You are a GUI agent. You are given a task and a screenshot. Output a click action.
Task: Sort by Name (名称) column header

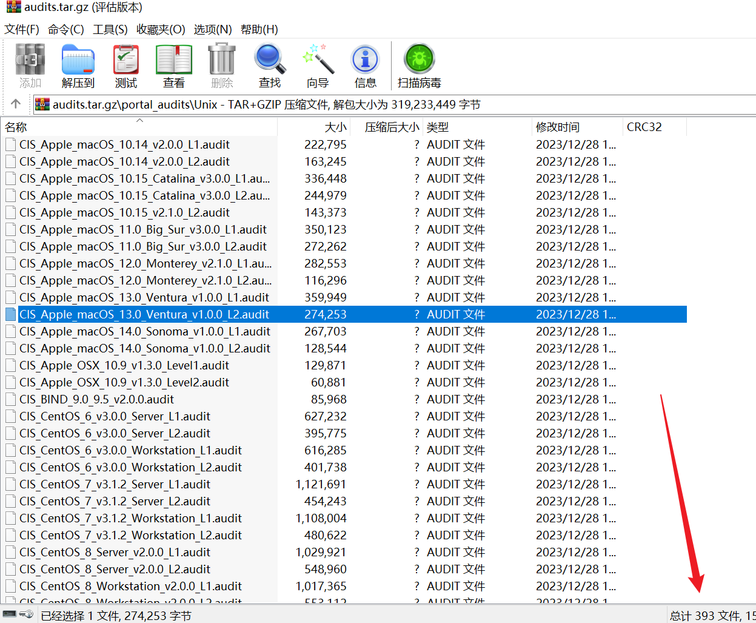(139, 127)
